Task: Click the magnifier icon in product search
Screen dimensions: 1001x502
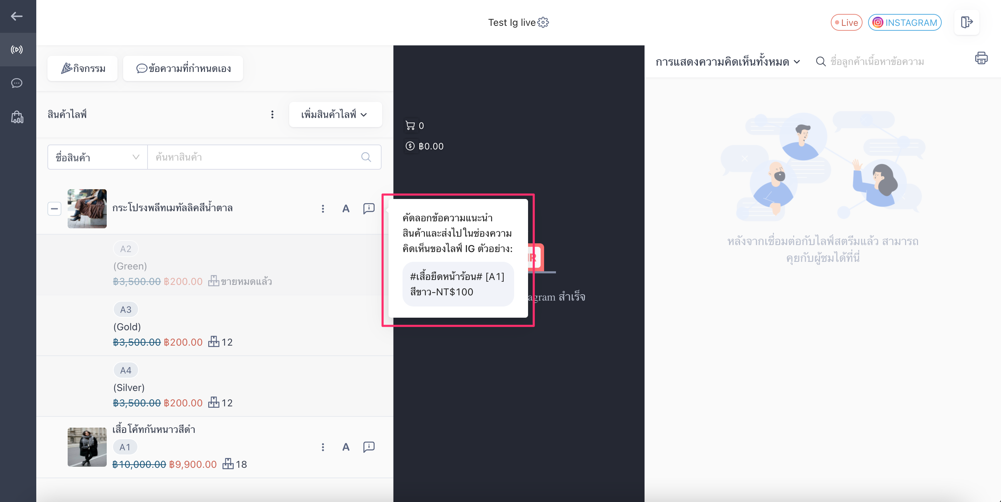Action: 366,157
